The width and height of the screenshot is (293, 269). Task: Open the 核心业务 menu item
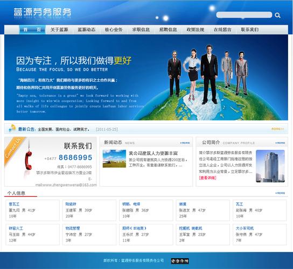click(x=114, y=30)
